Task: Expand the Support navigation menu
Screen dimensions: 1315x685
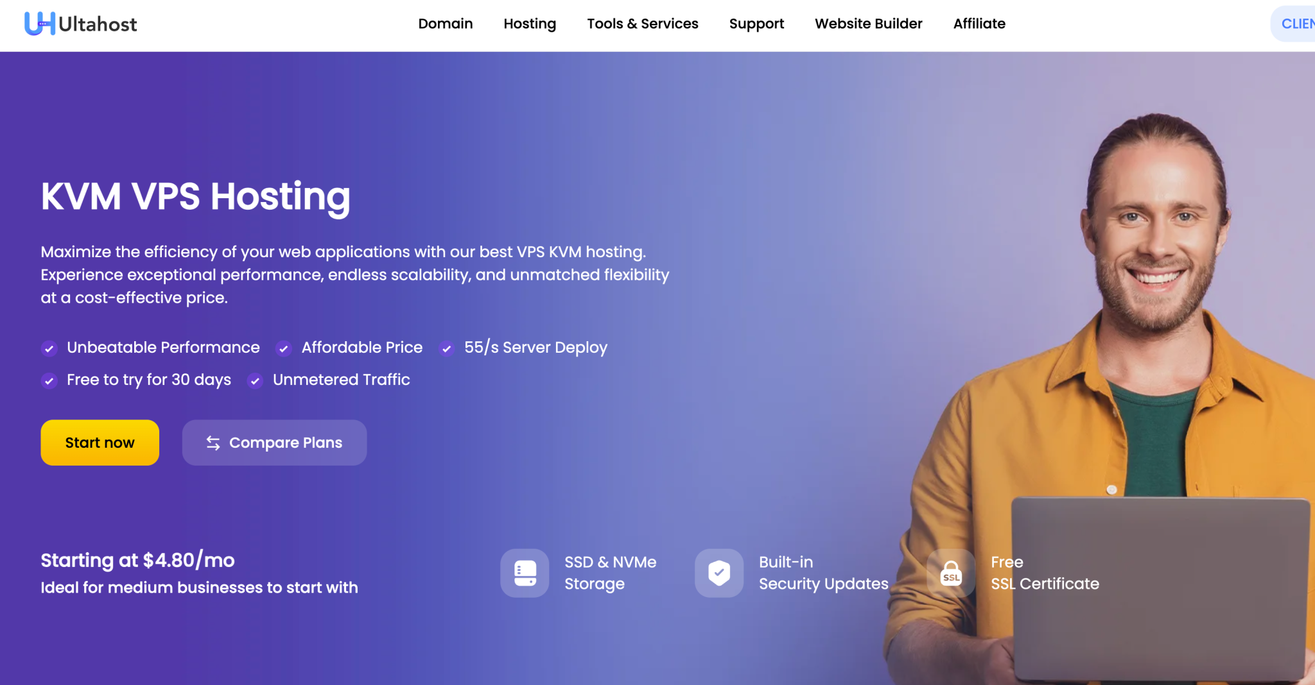Action: [756, 24]
